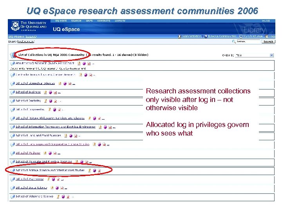
Task: Edit School of History, Philosophy, Religion and Classics
Action: 89,118
